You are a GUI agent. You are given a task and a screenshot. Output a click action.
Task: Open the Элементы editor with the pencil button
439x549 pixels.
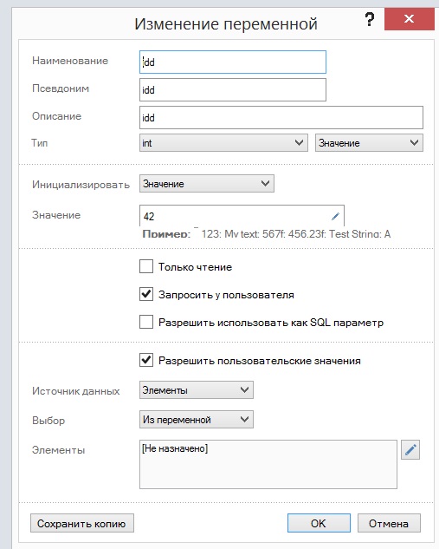pos(410,449)
